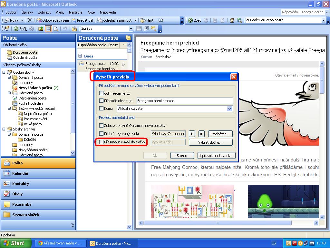Image resolution: width=330 pixels, height=248 pixels.
Task: Check Přesunout e-mail do složky option
Action: click(x=101, y=142)
